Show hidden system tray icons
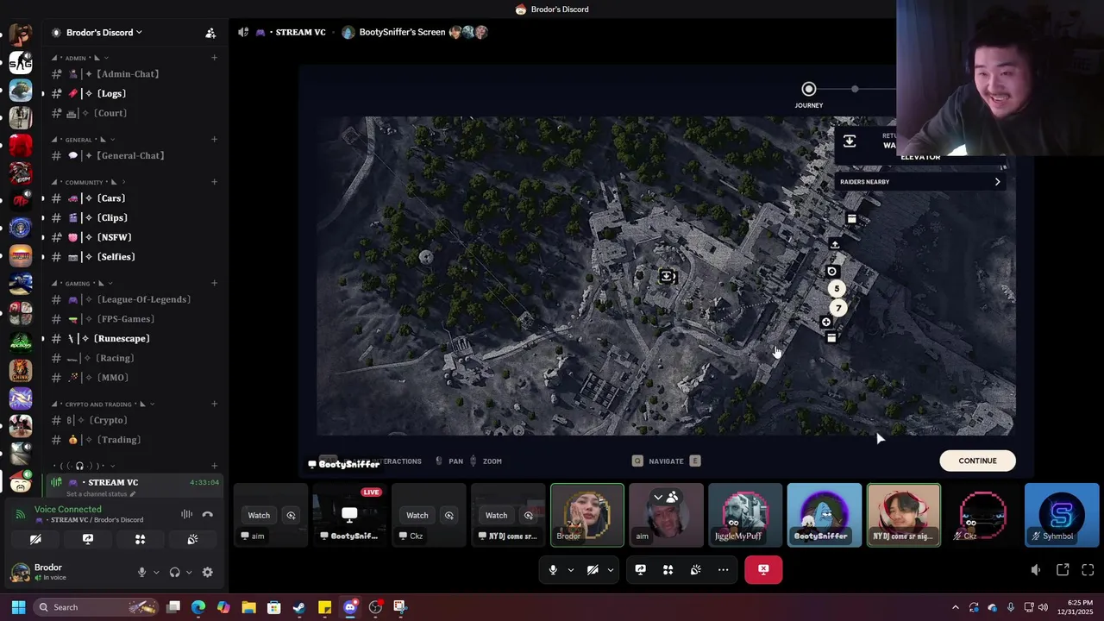 (x=955, y=607)
